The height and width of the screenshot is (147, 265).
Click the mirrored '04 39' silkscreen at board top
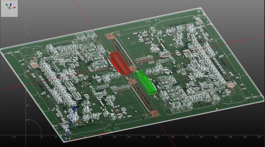coord(153,20)
